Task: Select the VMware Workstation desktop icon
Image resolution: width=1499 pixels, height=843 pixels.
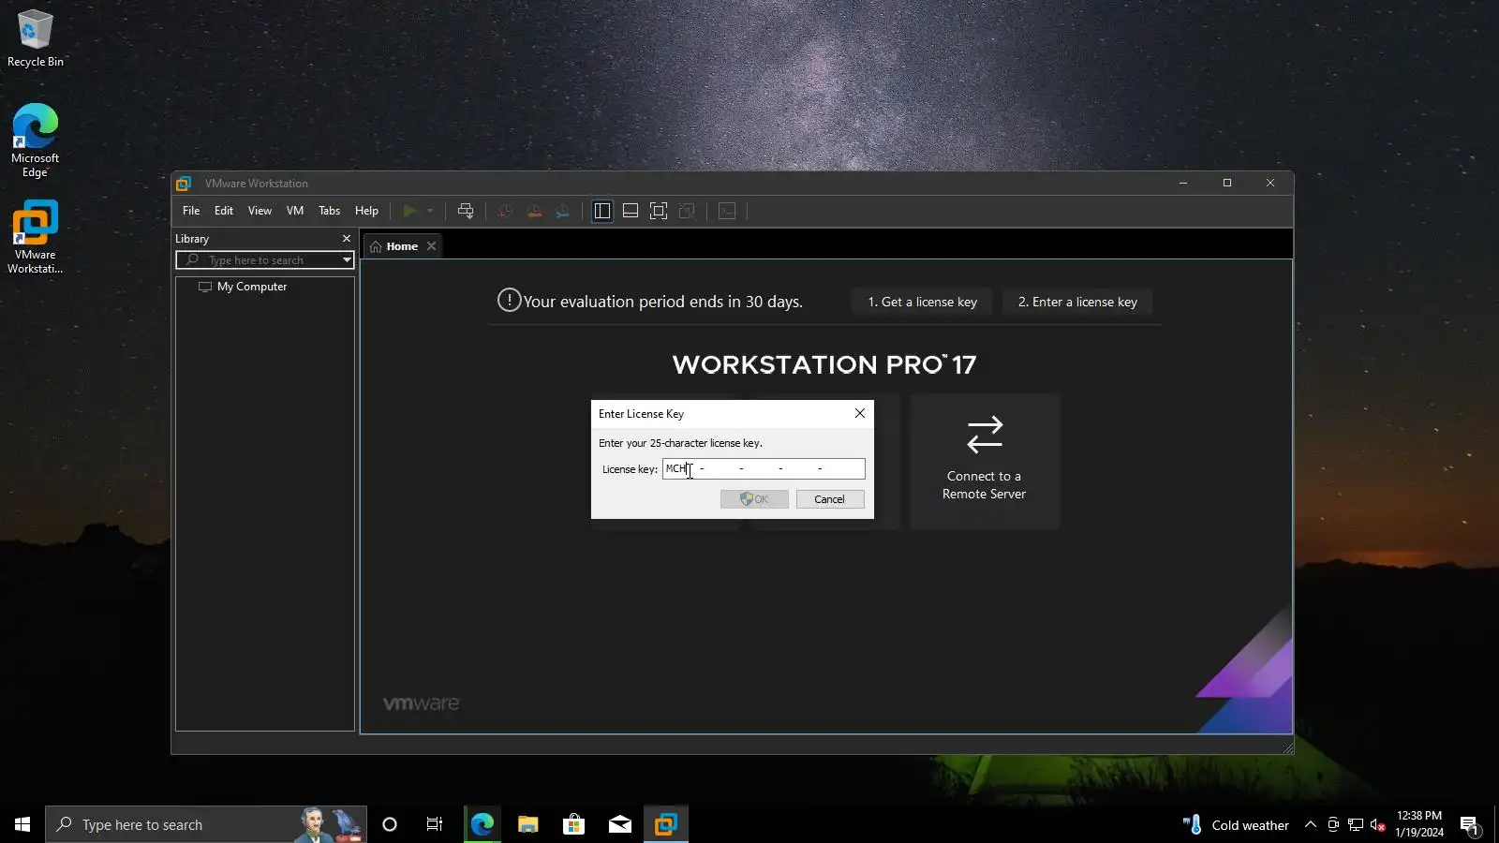Action: point(36,237)
